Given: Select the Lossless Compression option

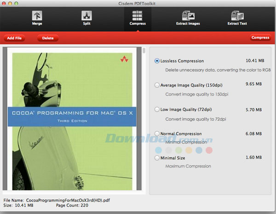Looking at the screenshot, I should (x=158, y=61).
